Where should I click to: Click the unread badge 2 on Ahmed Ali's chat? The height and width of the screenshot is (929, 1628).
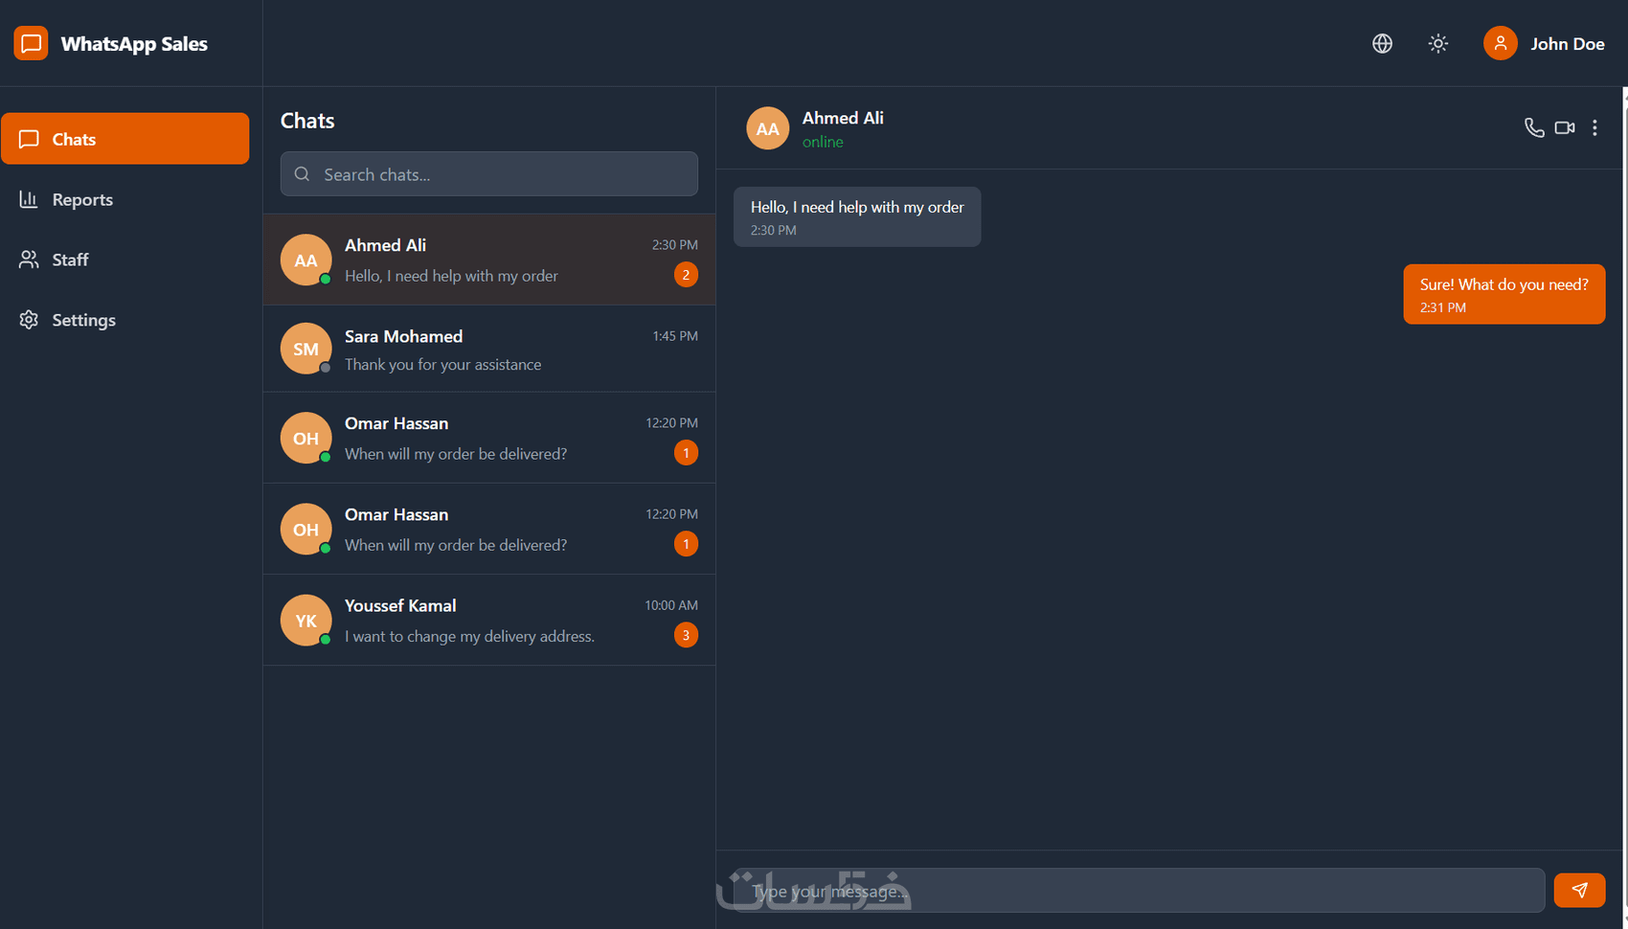point(686,275)
